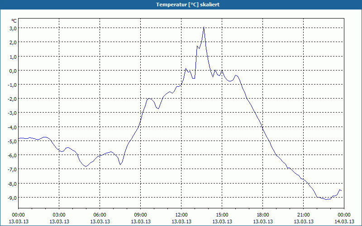Select the -6,0 y-axis label

(x=12, y=155)
